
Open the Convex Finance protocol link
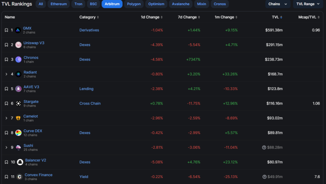point(39,175)
